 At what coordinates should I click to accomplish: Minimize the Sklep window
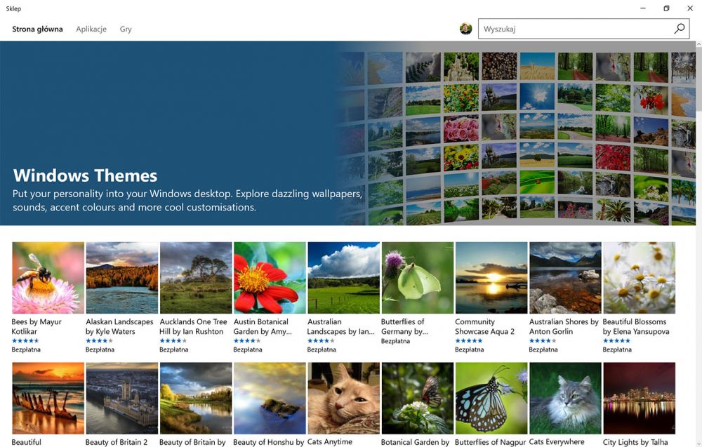(x=643, y=8)
